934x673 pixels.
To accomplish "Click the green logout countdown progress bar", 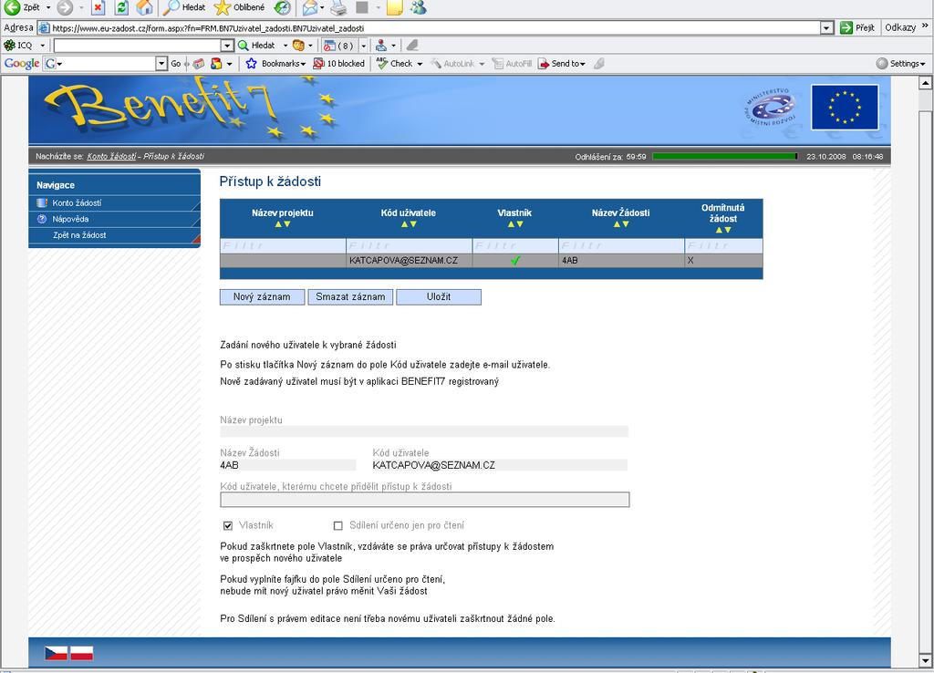I will (x=725, y=156).
